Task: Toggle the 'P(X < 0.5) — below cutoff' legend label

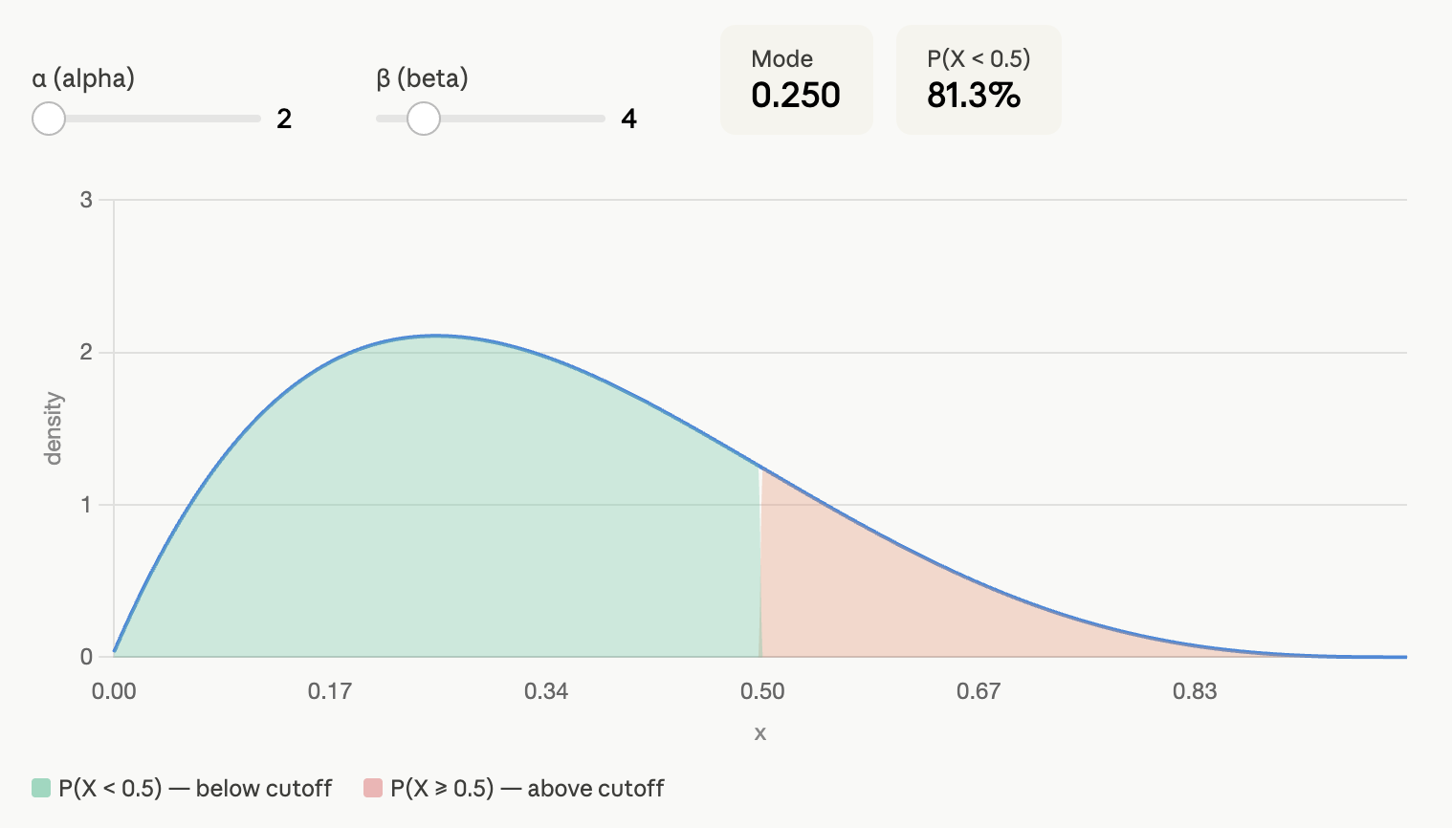Action: click(195, 788)
